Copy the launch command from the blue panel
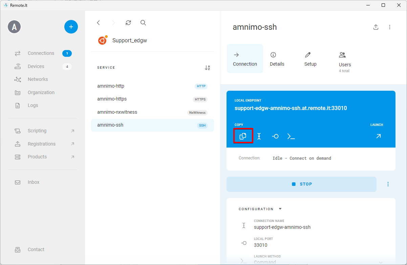 [291, 136]
